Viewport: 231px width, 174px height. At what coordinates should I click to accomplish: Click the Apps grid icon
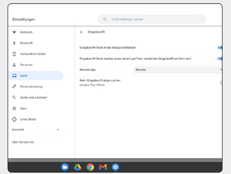pos(14,108)
